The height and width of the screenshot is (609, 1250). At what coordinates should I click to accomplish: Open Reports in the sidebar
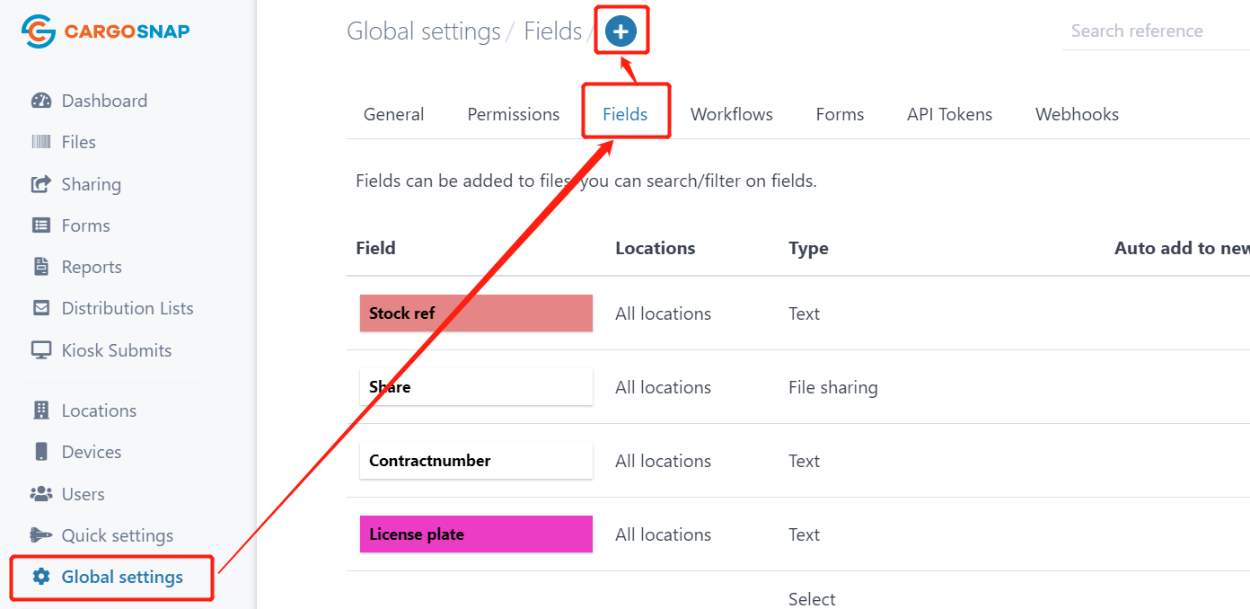click(76, 267)
